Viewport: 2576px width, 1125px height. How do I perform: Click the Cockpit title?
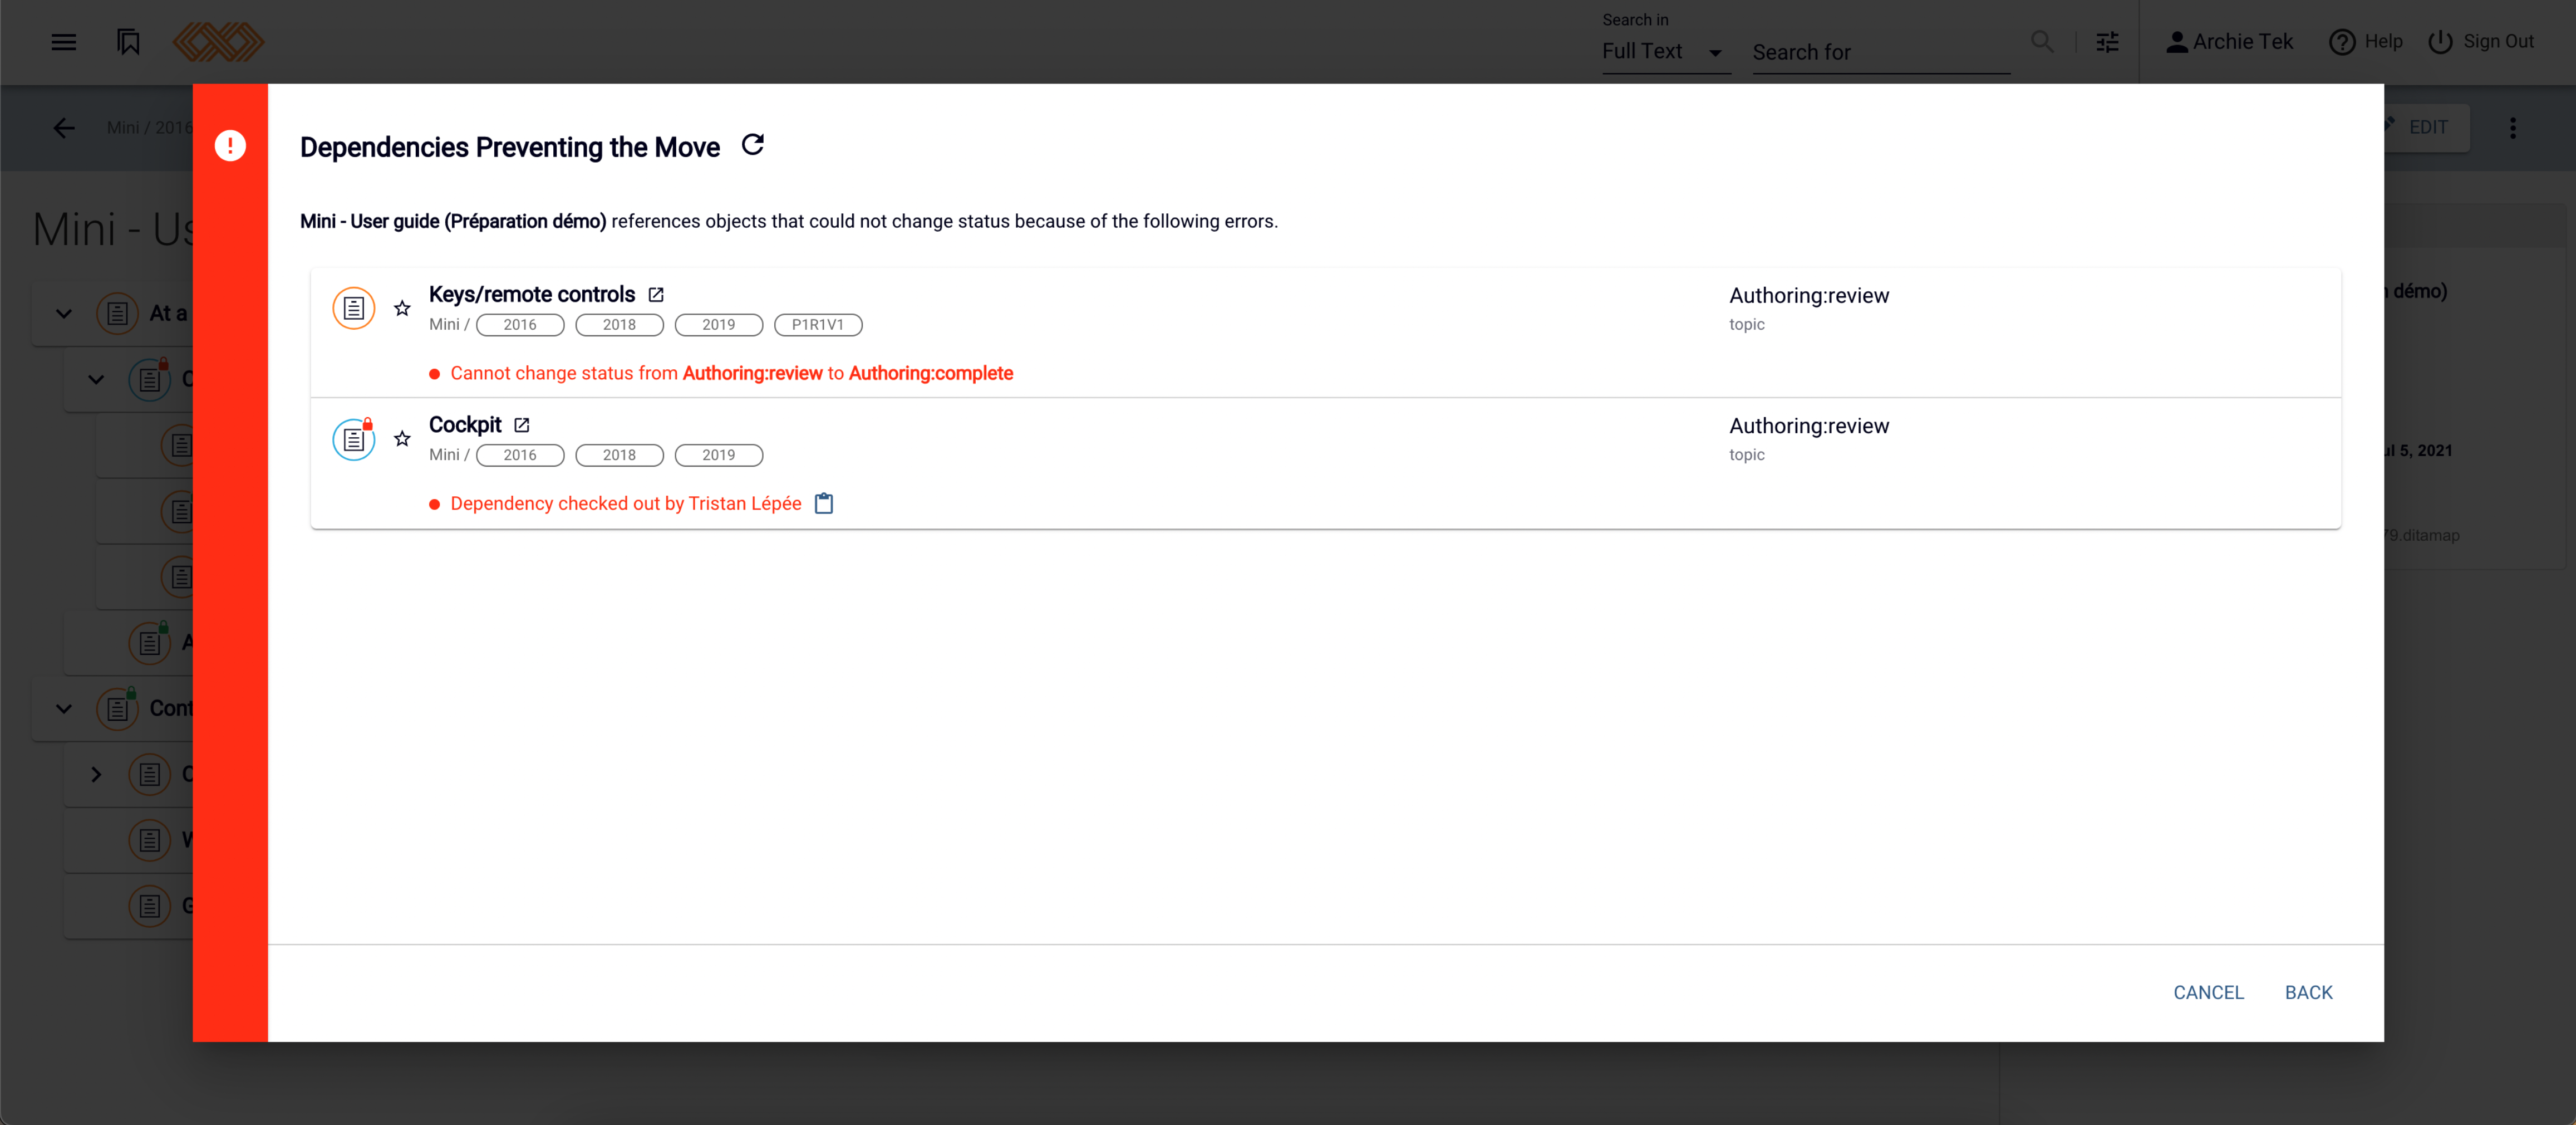click(465, 424)
